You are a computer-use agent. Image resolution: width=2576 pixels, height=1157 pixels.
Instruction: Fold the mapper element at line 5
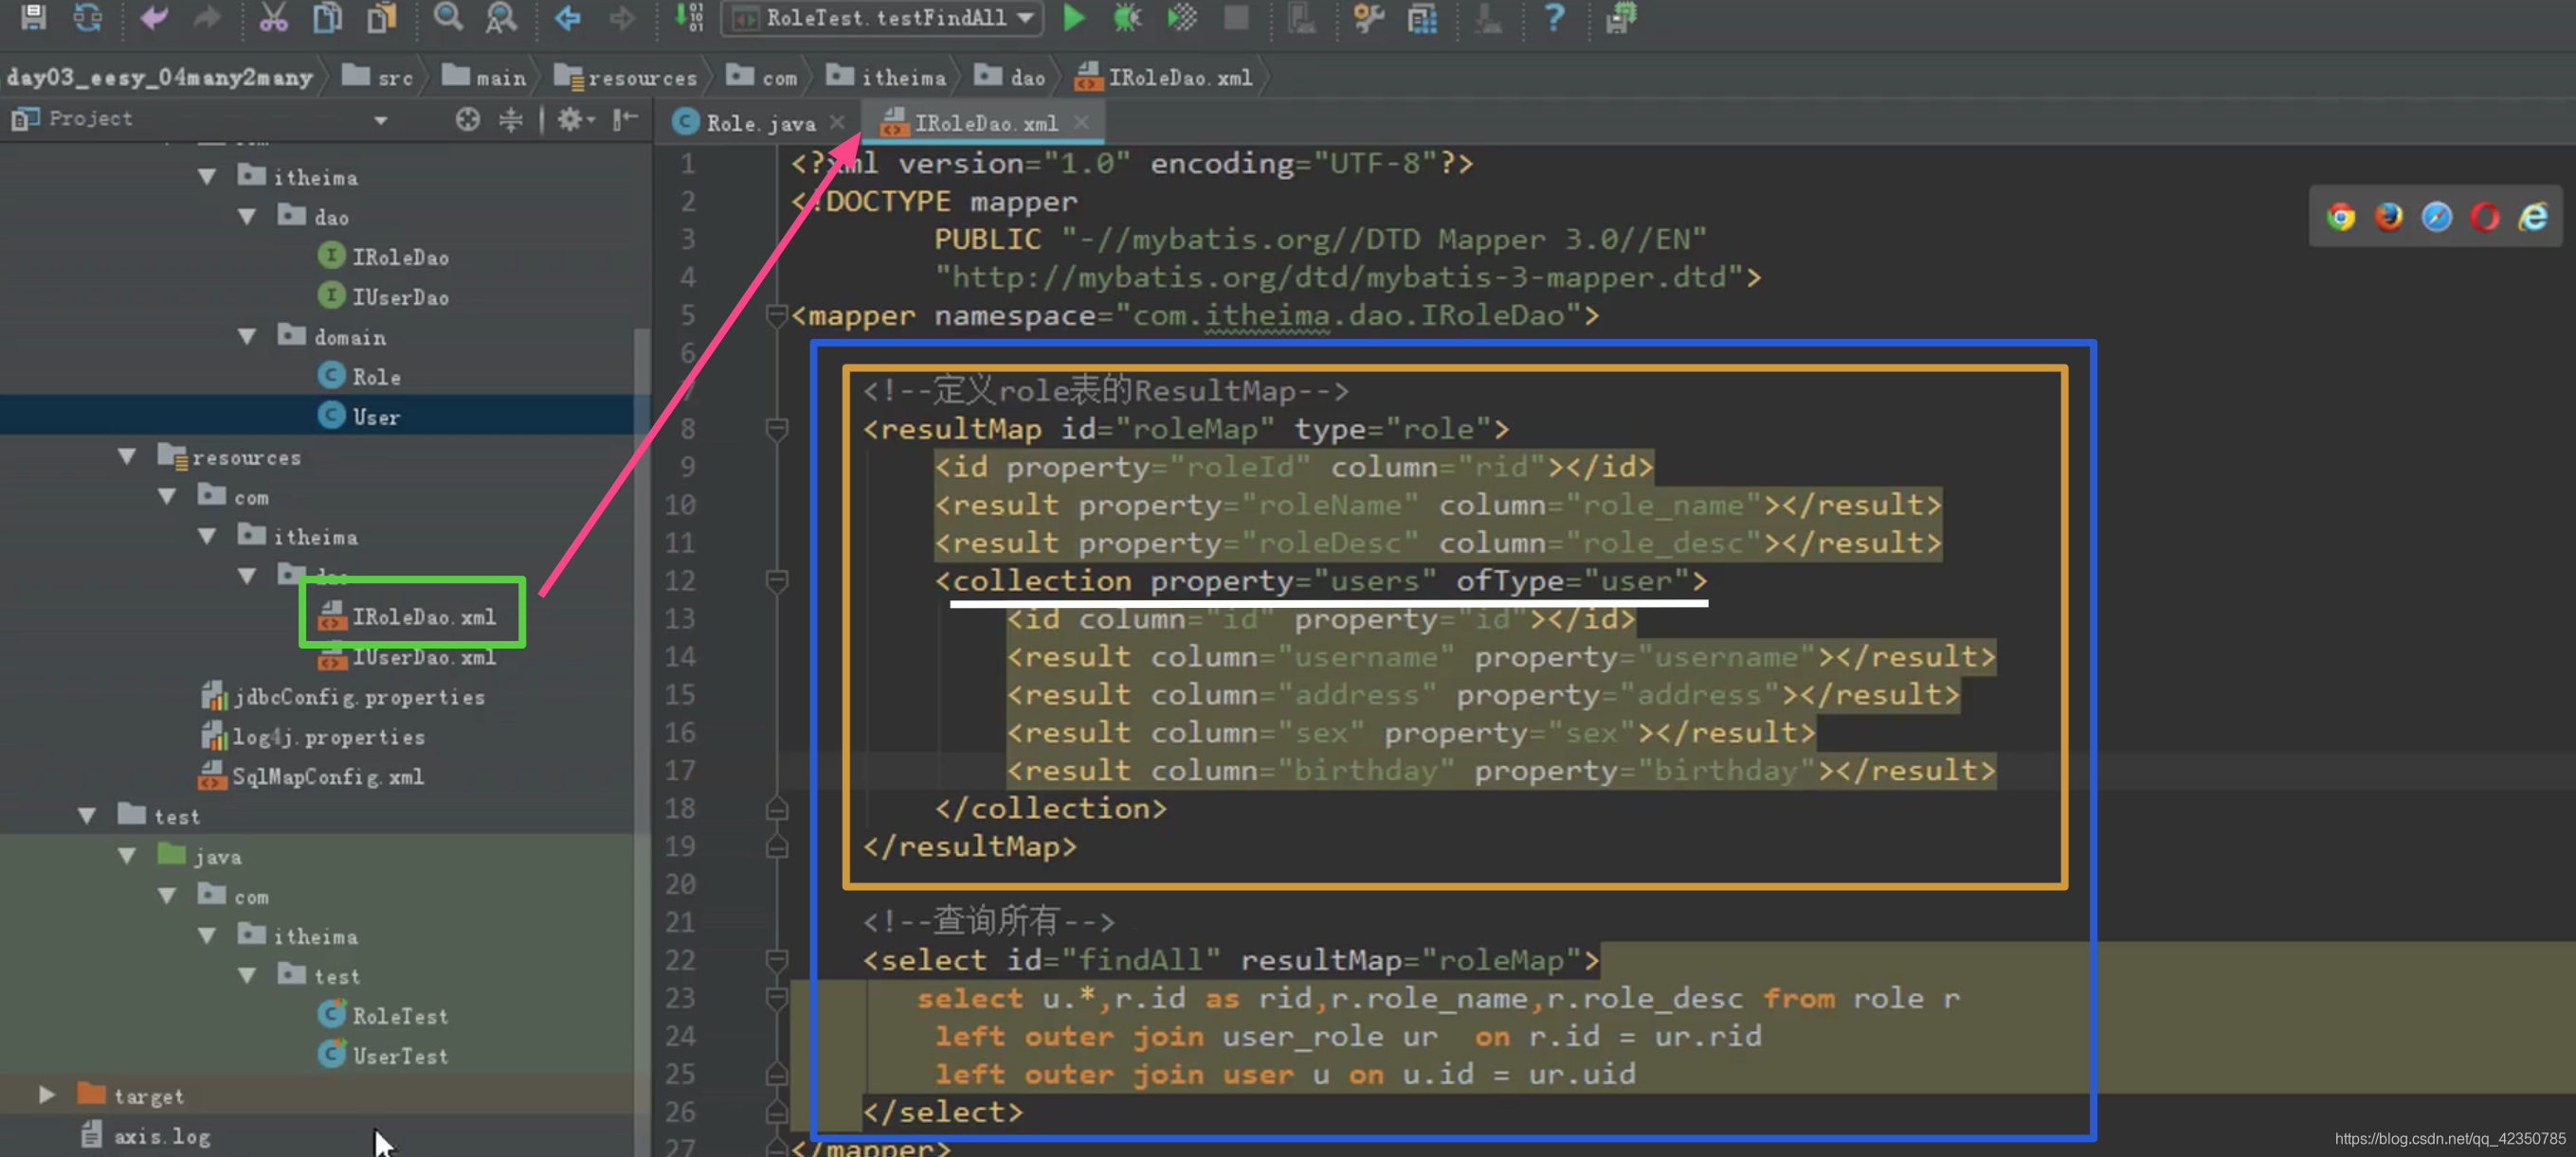[777, 315]
